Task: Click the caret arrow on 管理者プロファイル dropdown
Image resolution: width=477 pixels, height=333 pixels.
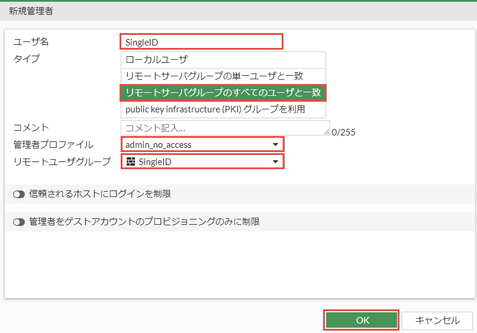Action: pyautogui.click(x=275, y=145)
